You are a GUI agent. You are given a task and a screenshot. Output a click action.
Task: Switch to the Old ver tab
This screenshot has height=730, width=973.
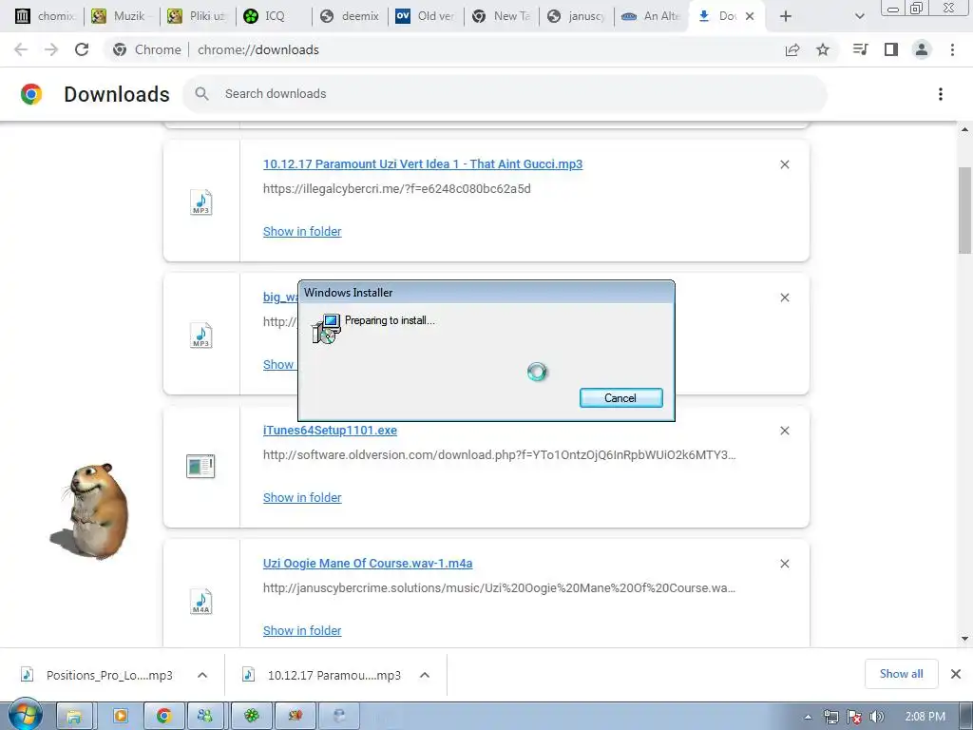pos(426,16)
